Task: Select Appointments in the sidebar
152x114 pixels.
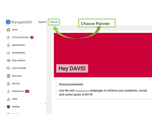Action: [x=19, y=45]
